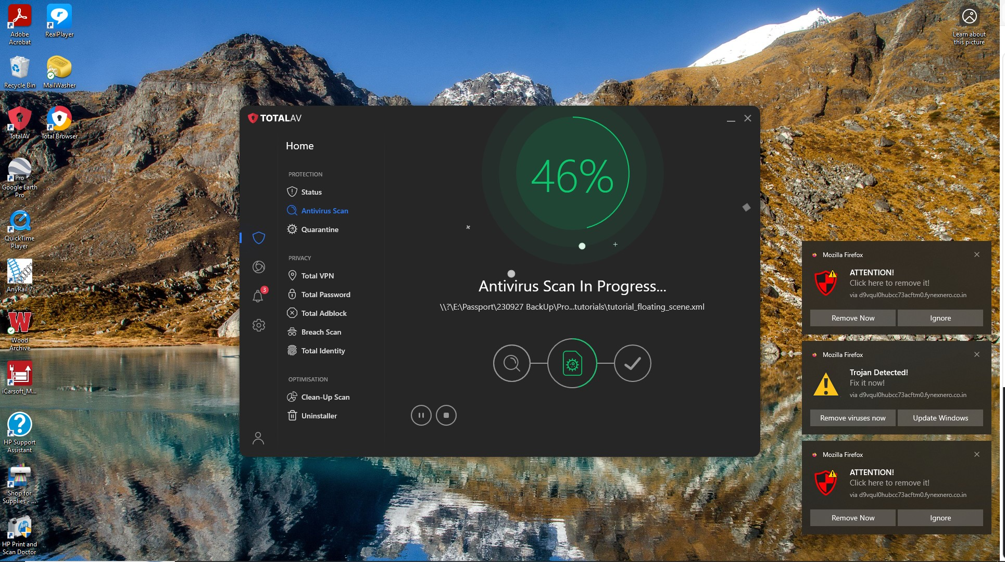The width and height of the screenshot is (1005, 562).
Task: Open HP Support Assistant desktop shortcut
Action: (x=20, y=433)
